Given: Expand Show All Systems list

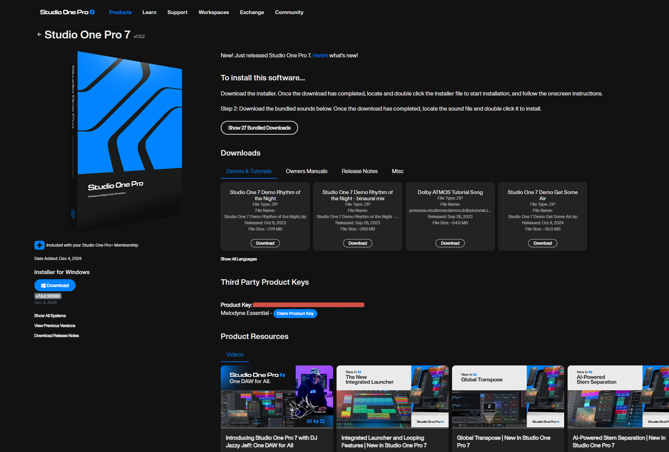Looking at the screenshot, I should pos(50,316).
